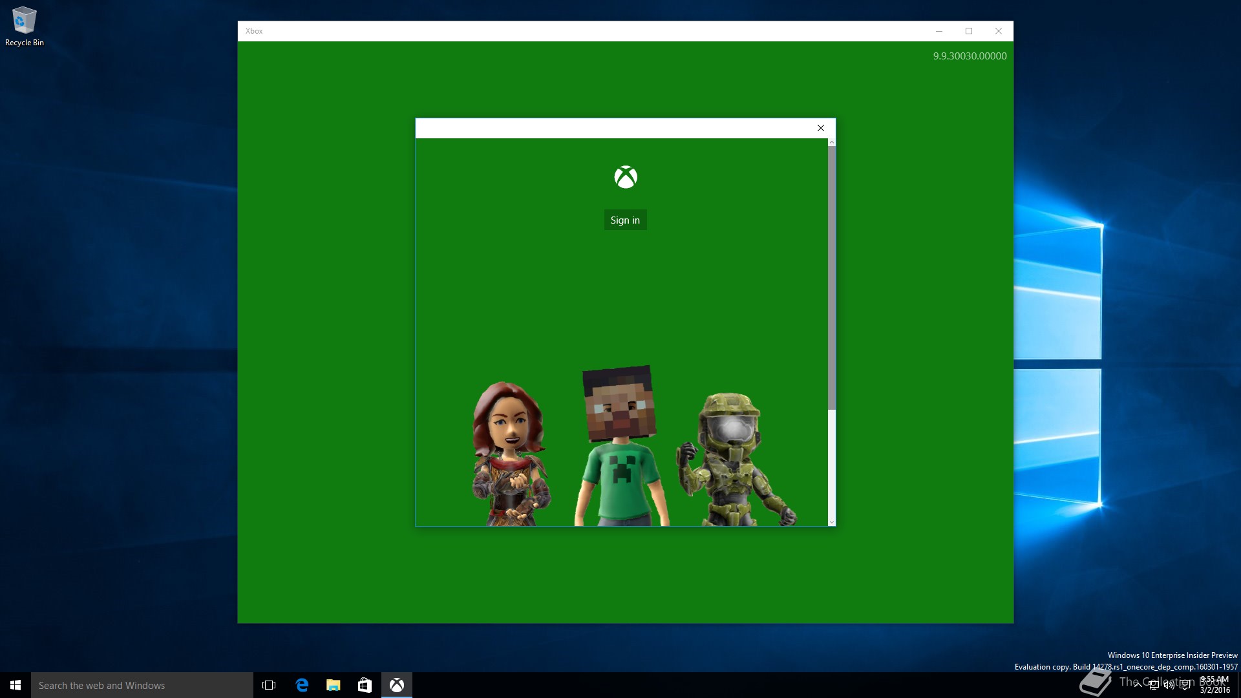Click the scroll-down arrow of the dialog scrollbar
Viewport: 1241px width, 698px height.
click(832, 522)
